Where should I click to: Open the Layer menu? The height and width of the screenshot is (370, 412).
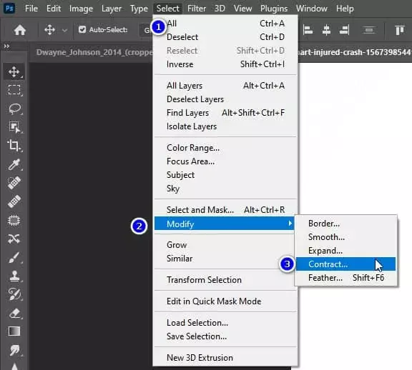(x=112, y=9)
